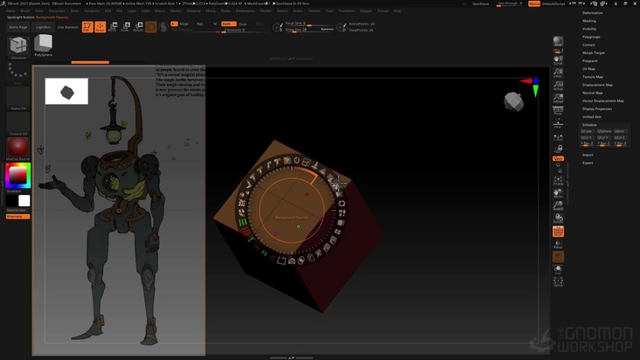Click the Scale transform icon
Image resolution: width=640 pixels, height=360 pixels.
(125, 27)
